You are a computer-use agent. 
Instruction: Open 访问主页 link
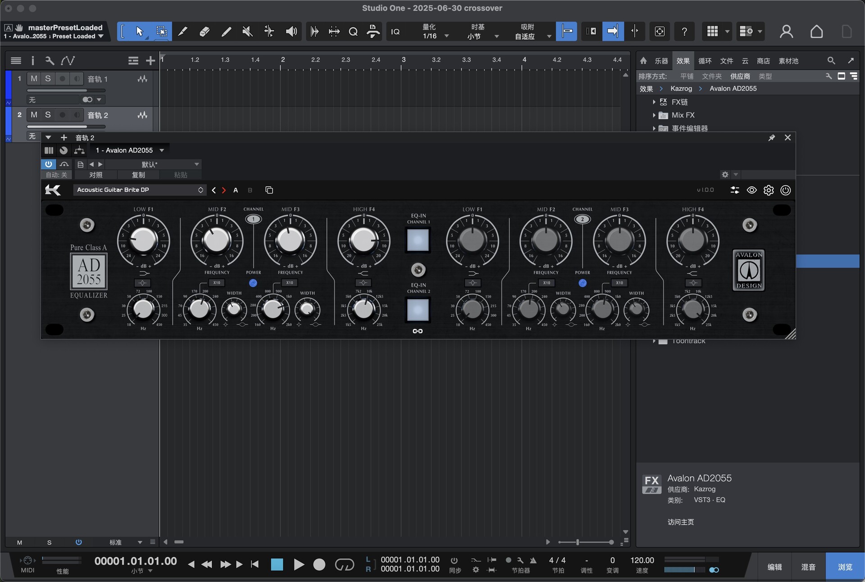[x=680, y=522]
